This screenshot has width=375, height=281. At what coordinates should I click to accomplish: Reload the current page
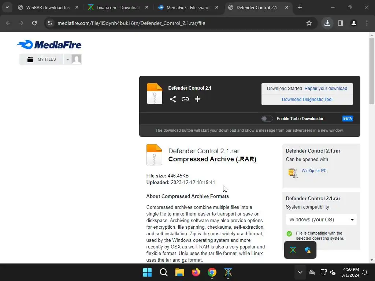click(x=34, y=23)
